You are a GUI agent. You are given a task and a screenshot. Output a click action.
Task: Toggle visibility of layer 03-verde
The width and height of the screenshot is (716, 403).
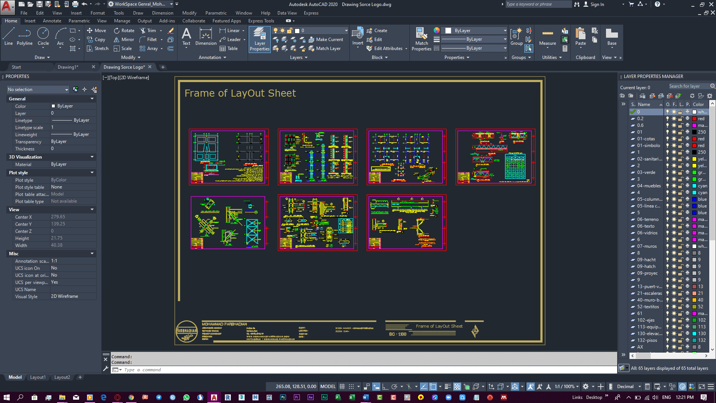coord(666,172)
